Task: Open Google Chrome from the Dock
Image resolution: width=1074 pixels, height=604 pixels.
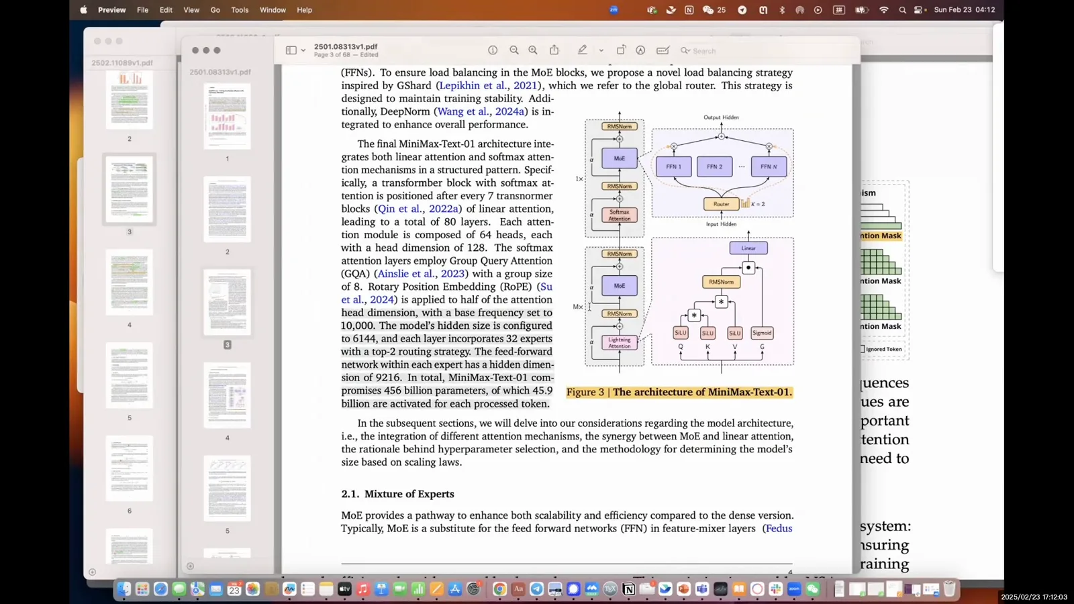Action: (499, 589)
